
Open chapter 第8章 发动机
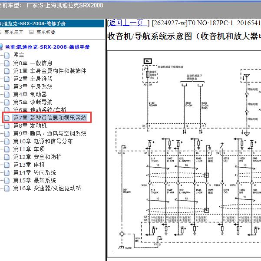tap(30, 126)
